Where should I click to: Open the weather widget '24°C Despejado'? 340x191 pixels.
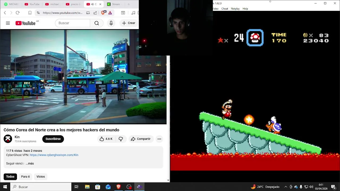point(265,187)
